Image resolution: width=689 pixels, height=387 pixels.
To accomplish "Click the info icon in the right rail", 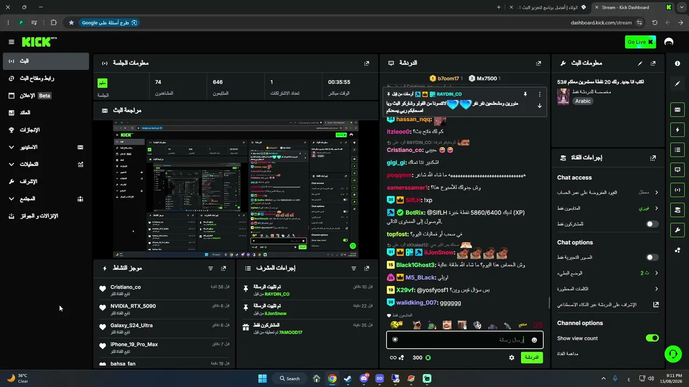I will pyautogui.click(x=677, y=63).
